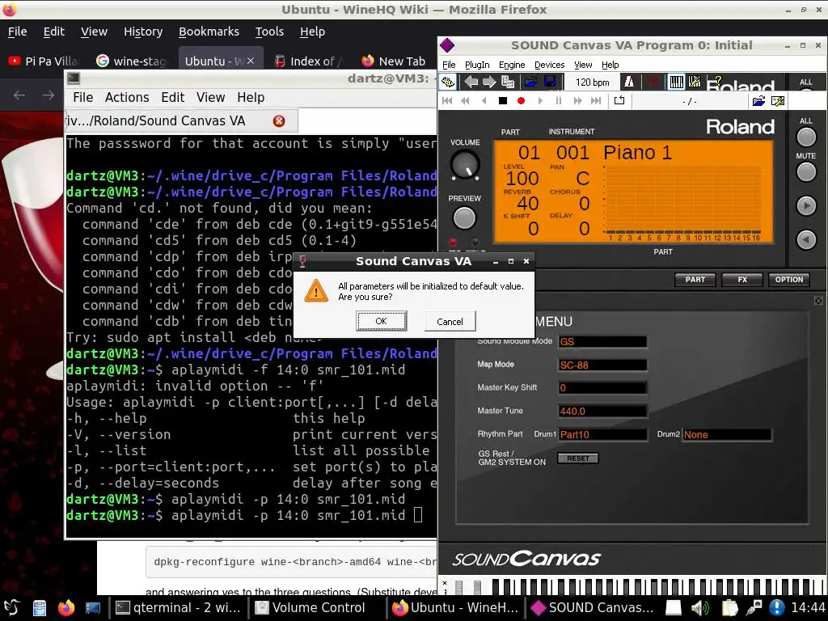
Task: Switch to the New Tab Firefox tab
Action: (x=394, y=61)
